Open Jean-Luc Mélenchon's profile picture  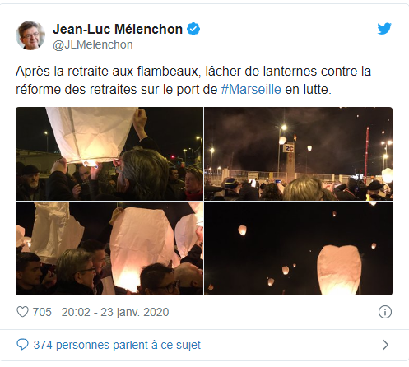[x=30, y=35]
